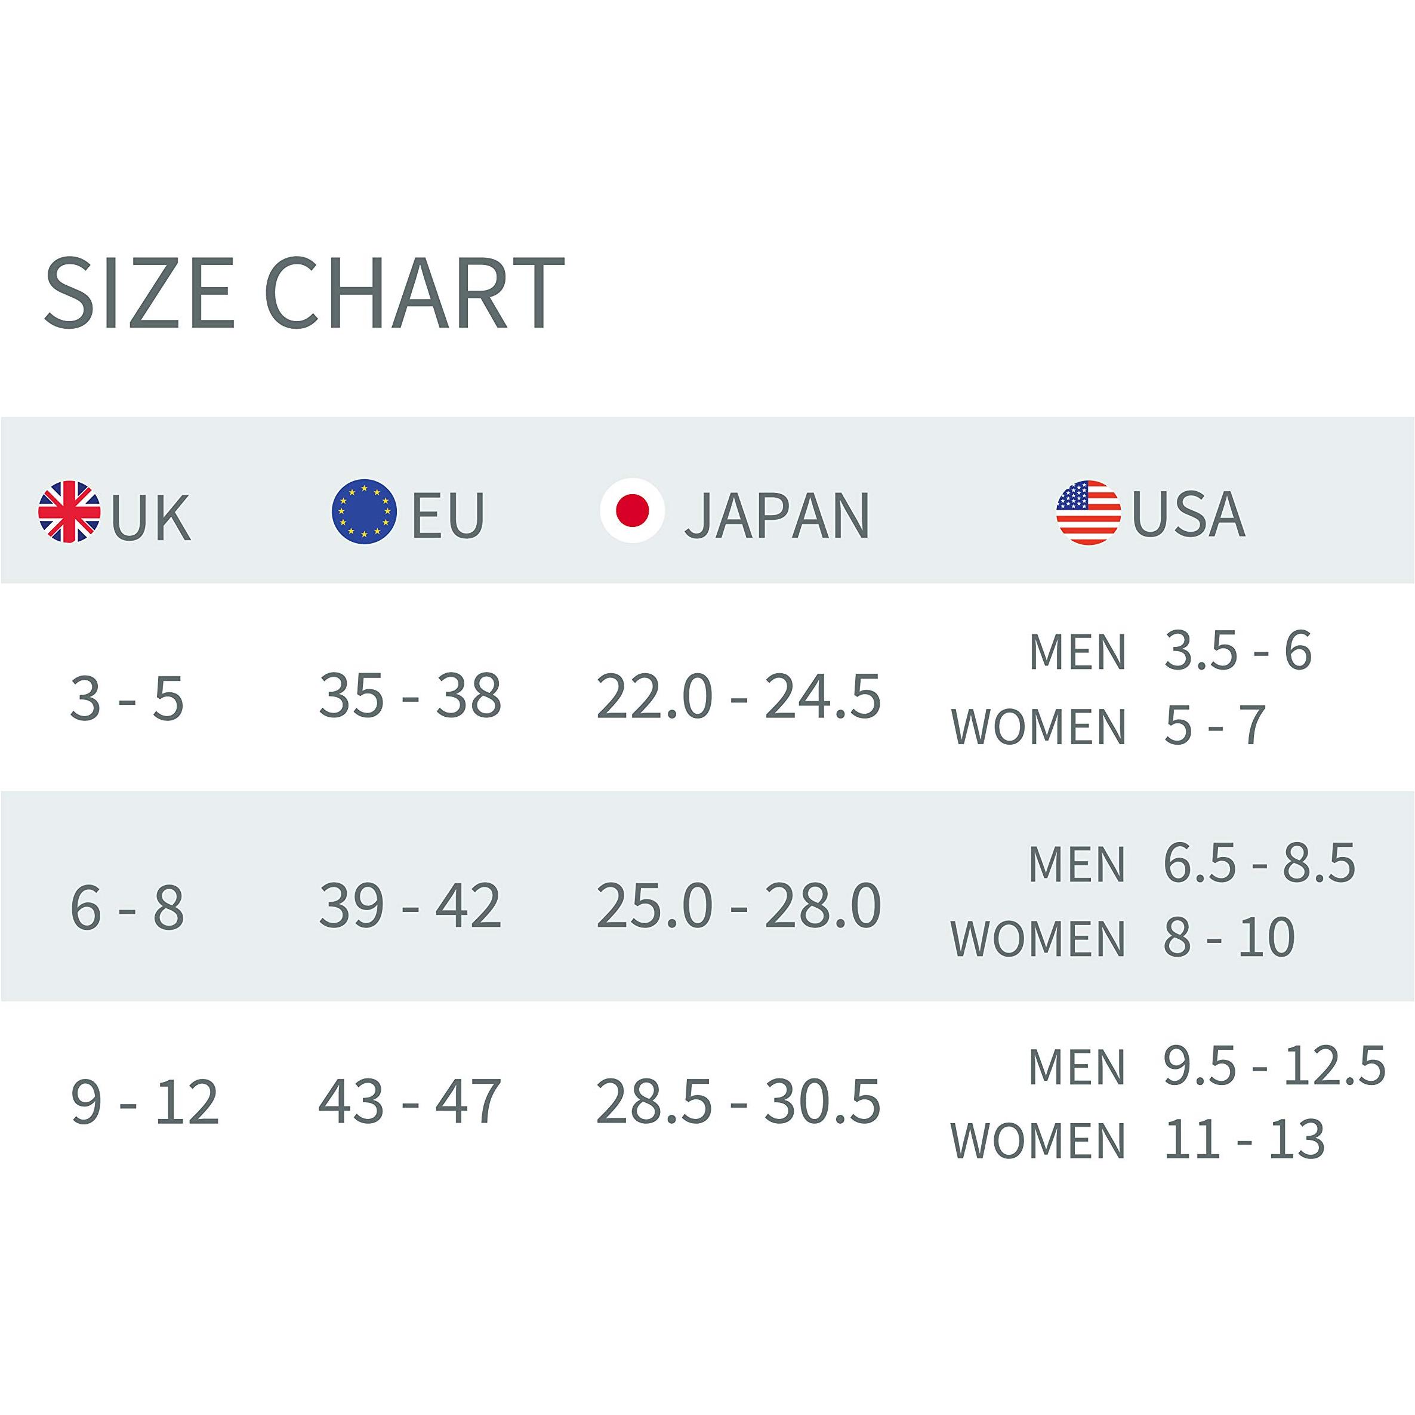1415x1415 pixels.
Task: Click the SIZE CHART heading
Action: (304, 294)
